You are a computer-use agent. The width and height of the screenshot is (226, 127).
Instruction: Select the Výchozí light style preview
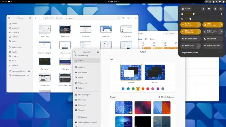point(131,72)
